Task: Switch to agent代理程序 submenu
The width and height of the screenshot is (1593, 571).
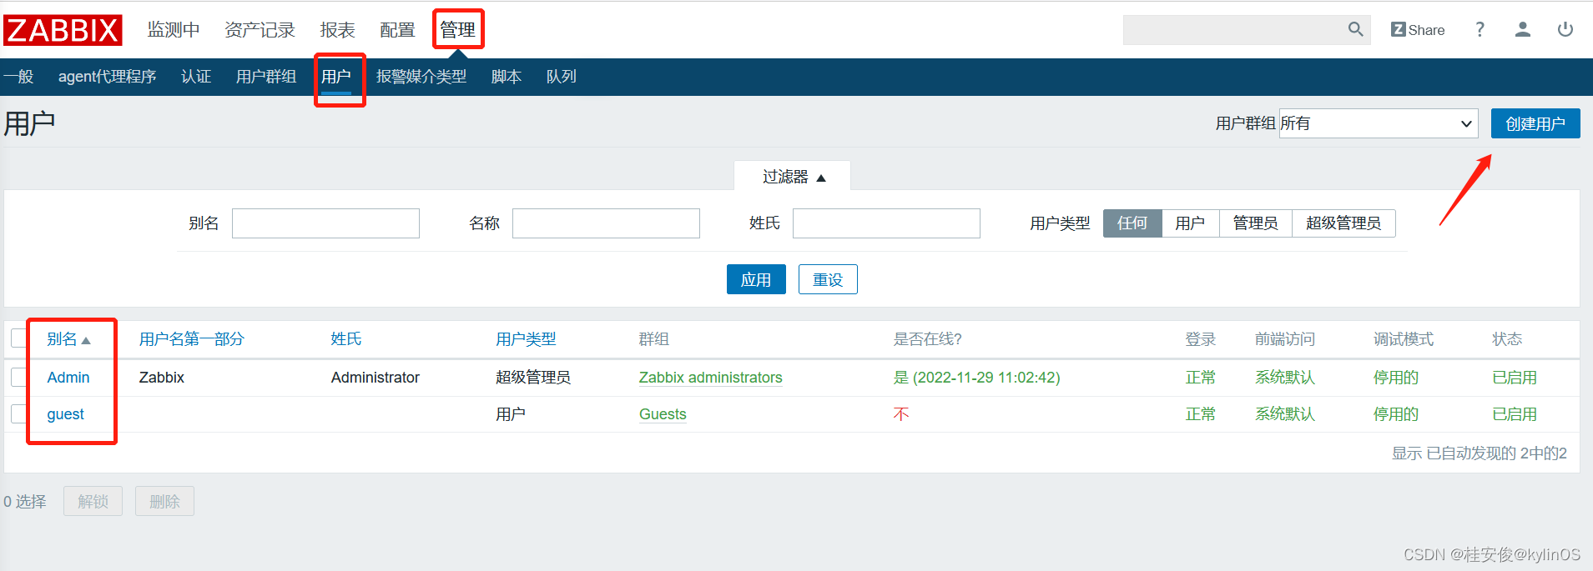Action: click(x=108, y=77)
